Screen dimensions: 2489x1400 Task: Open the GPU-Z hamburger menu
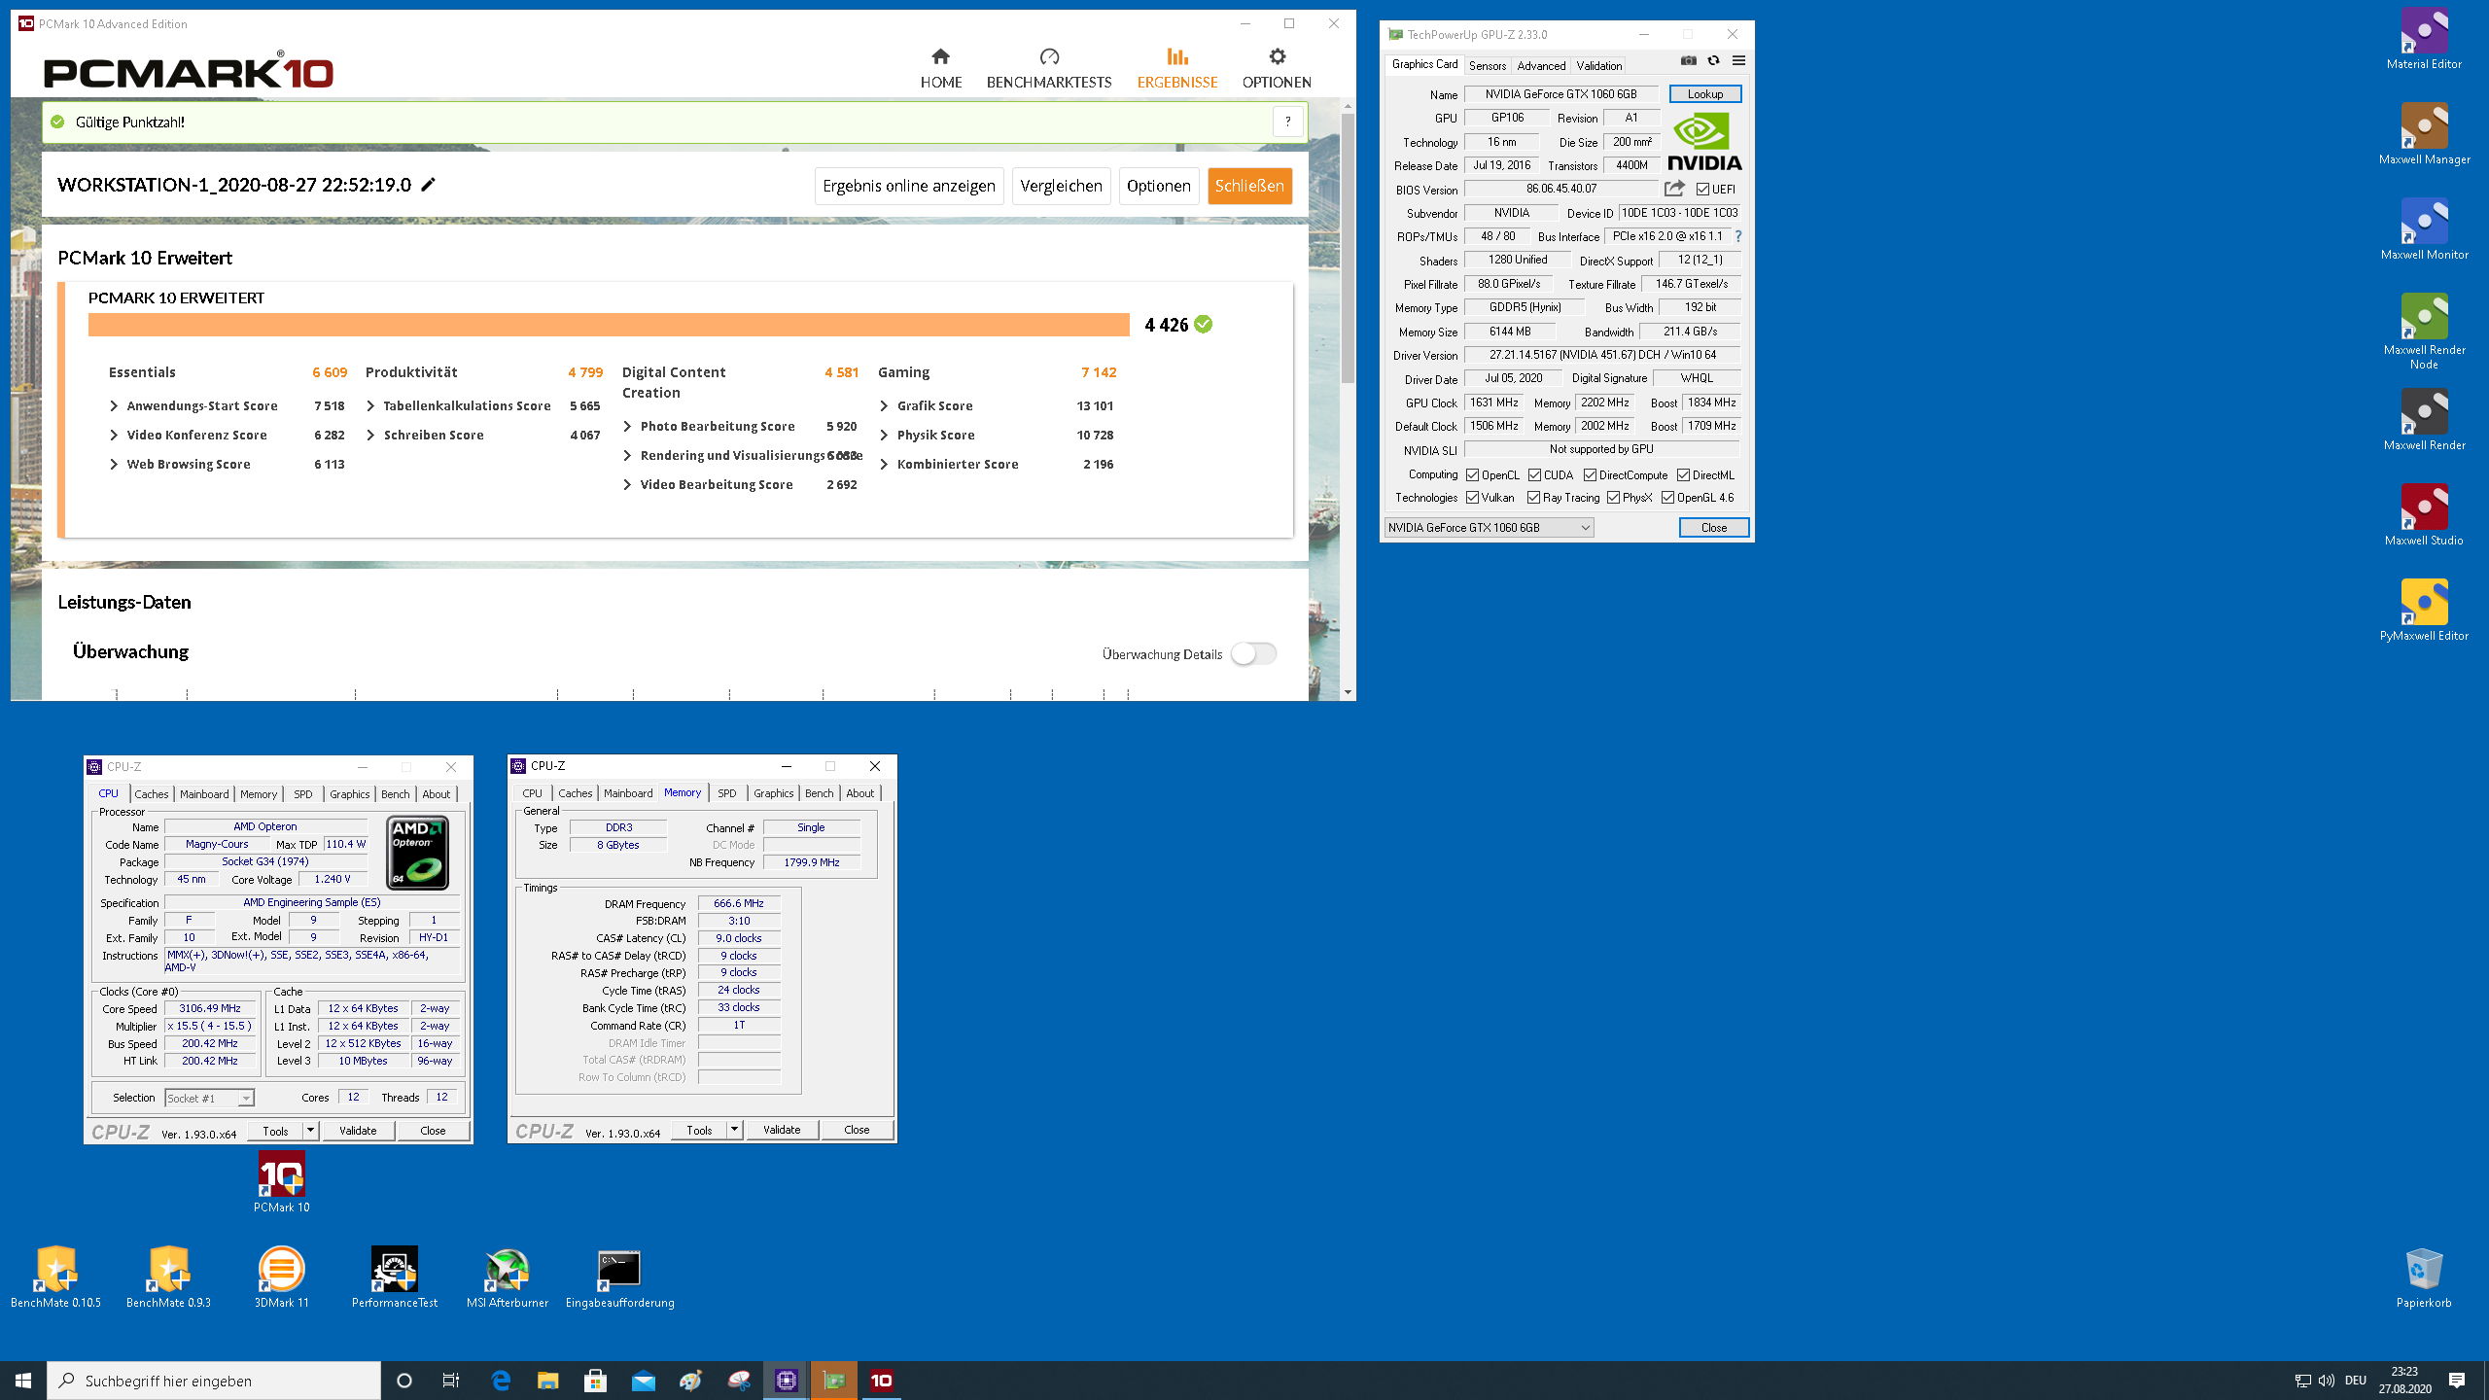1738,60
